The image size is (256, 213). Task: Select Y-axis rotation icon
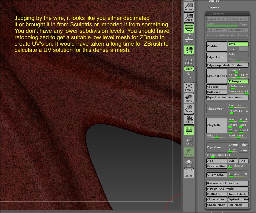pyautogui.click(x=189, y=74)
